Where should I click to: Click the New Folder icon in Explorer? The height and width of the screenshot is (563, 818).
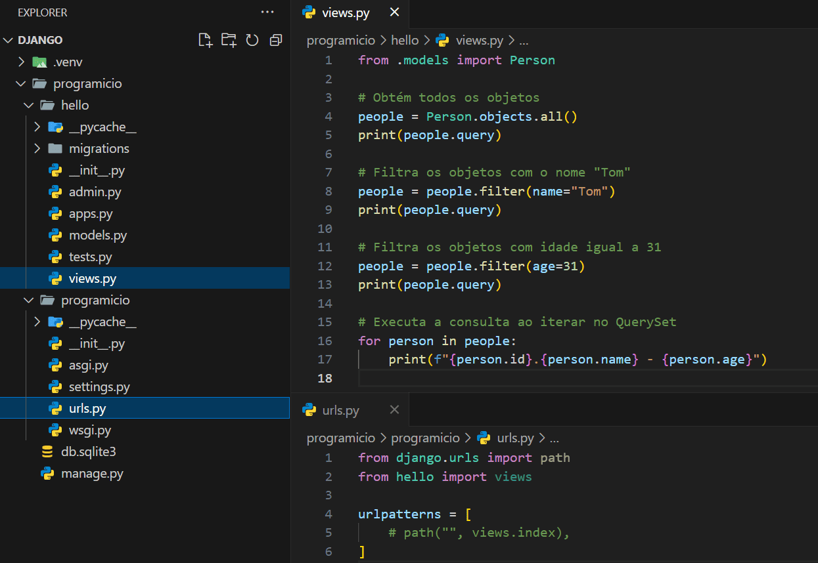click(229, 40)
